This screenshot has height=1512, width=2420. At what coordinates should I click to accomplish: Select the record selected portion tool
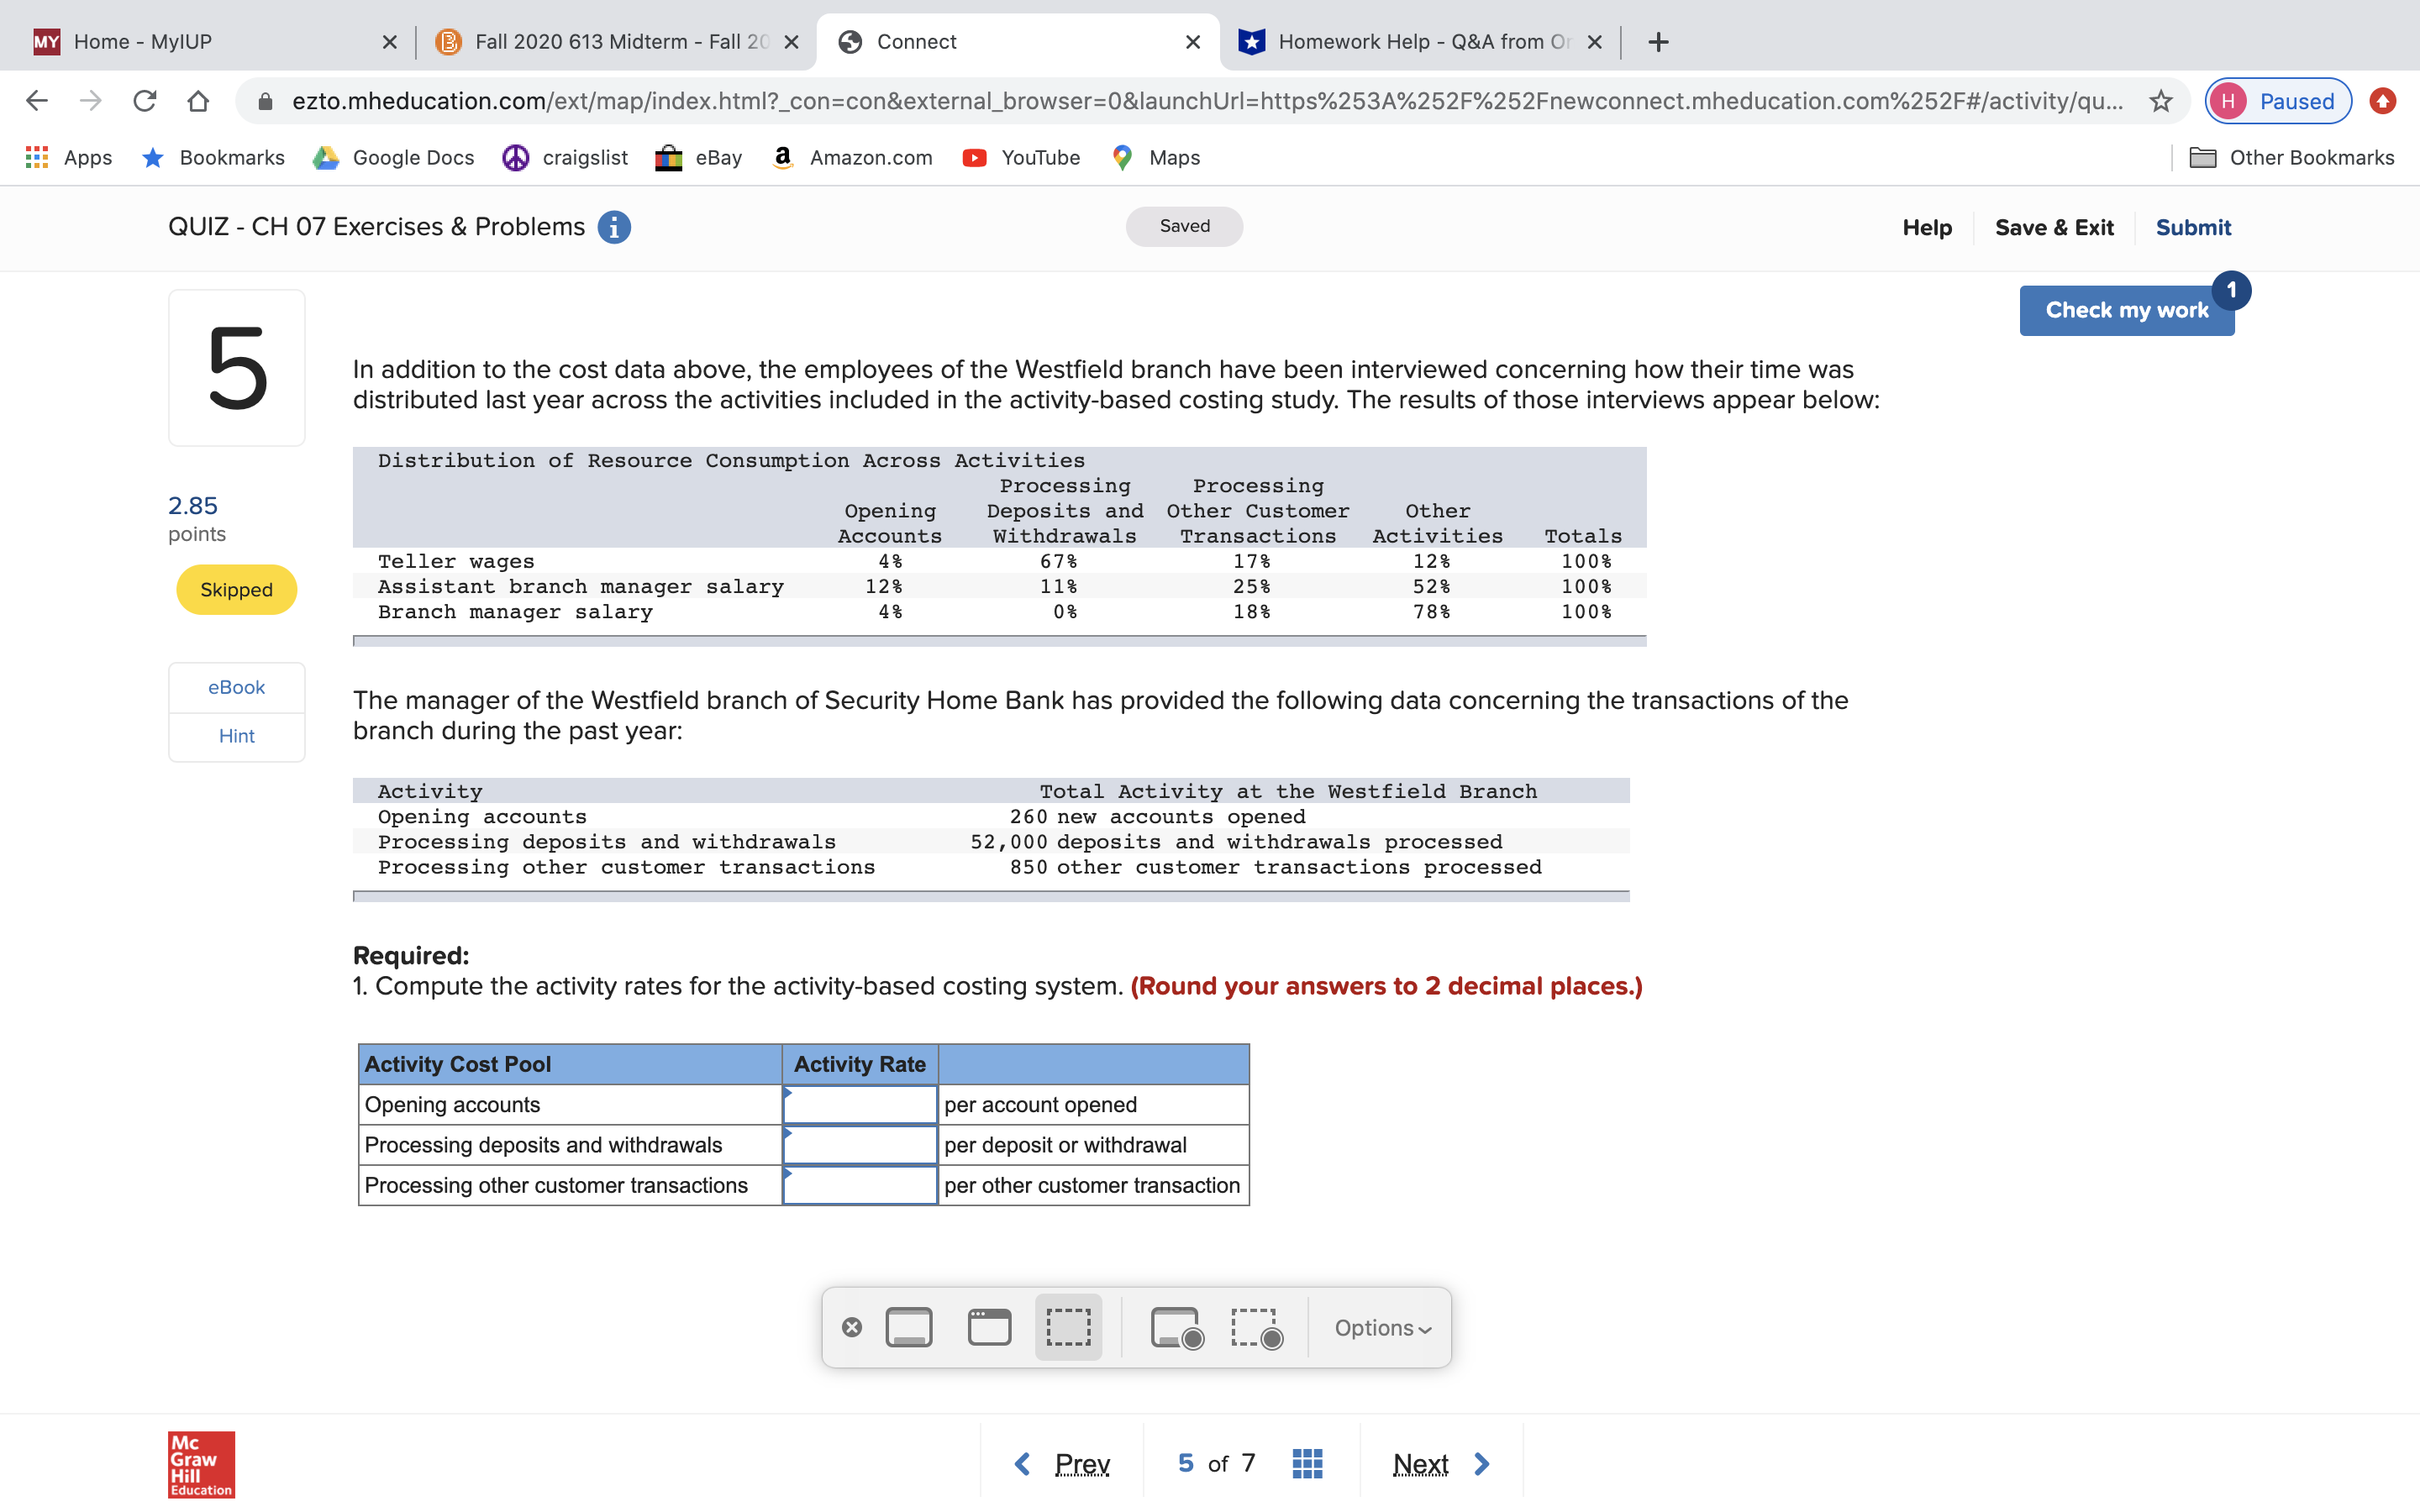(x=1255, y=1328)
